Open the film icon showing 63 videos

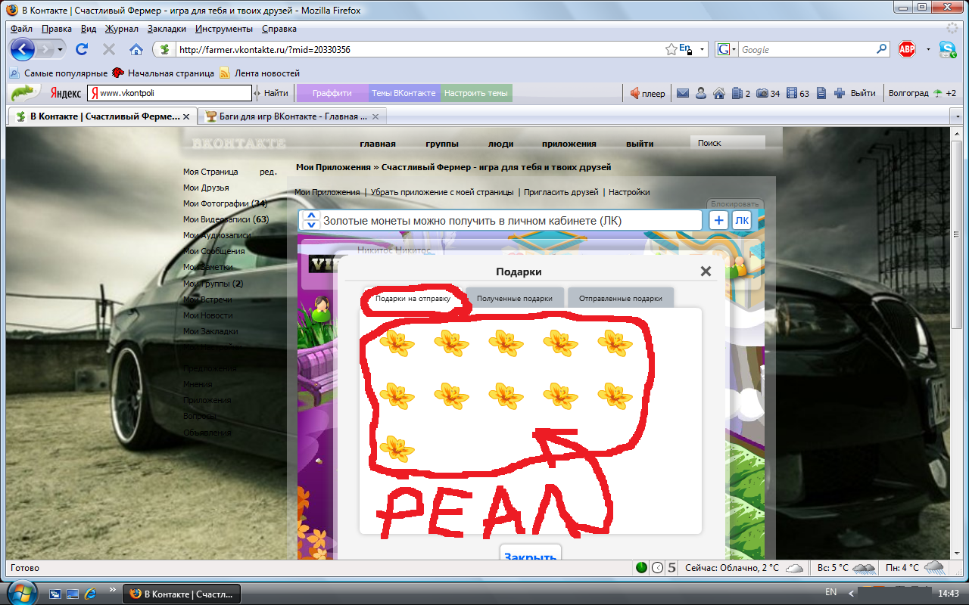point(792,94)
